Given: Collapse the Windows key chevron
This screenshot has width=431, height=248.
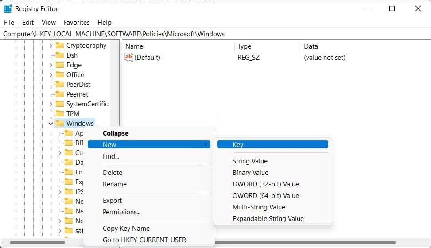Looking at the screenshot, I should pyautogui.click(x=51, y=124).
